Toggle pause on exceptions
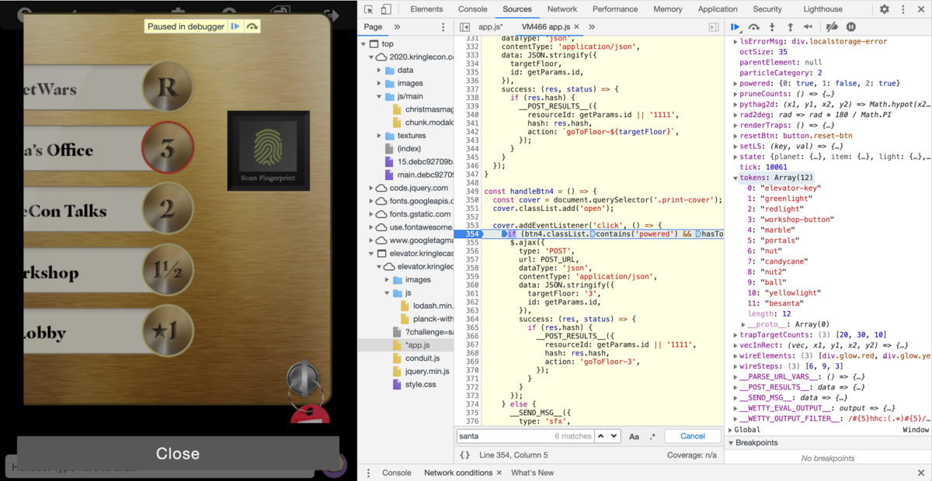932x481 pixels. [x=851, y=27]
